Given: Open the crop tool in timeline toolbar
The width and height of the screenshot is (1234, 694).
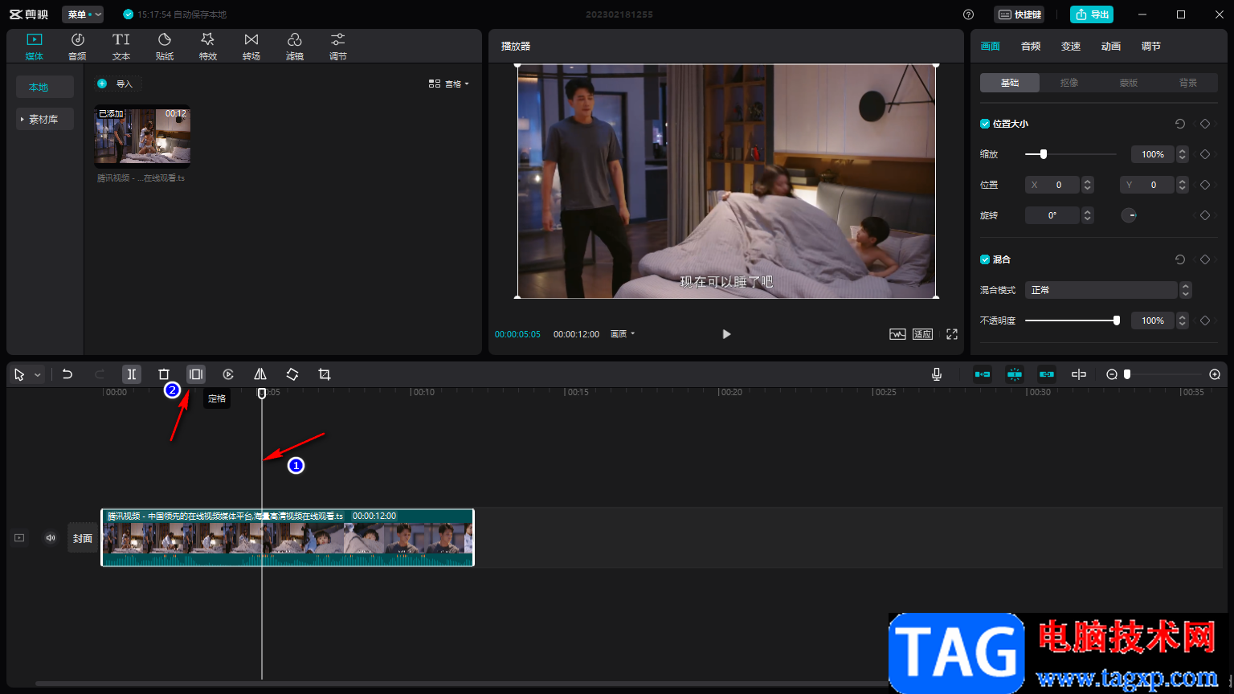Looking at the screenshot, I should click(325, 374).
